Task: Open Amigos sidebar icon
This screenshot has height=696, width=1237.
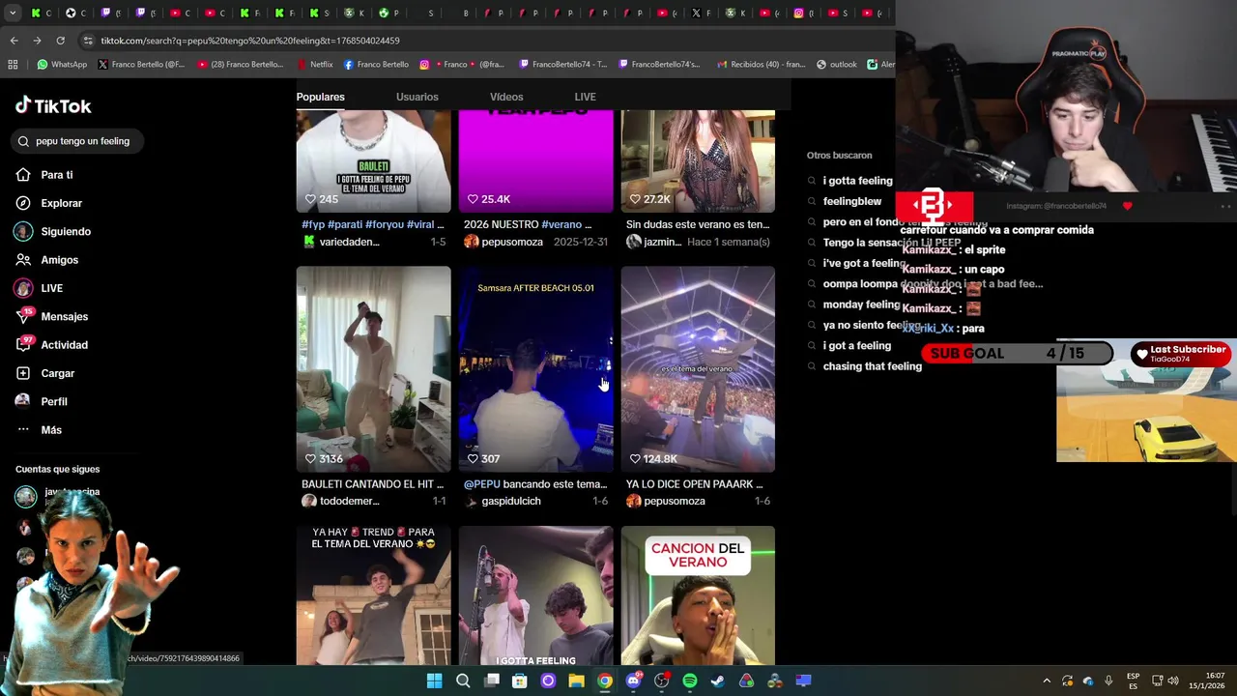Action: tap(24, 260)
